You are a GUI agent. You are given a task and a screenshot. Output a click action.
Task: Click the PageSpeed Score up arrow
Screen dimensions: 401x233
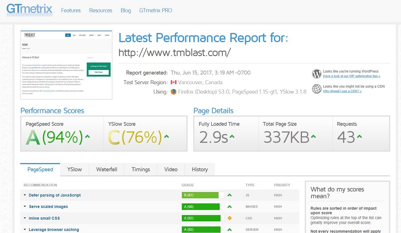[x=87, y=137]
